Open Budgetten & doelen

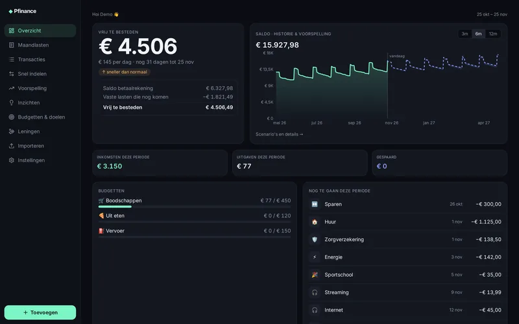tap(40, 117)
